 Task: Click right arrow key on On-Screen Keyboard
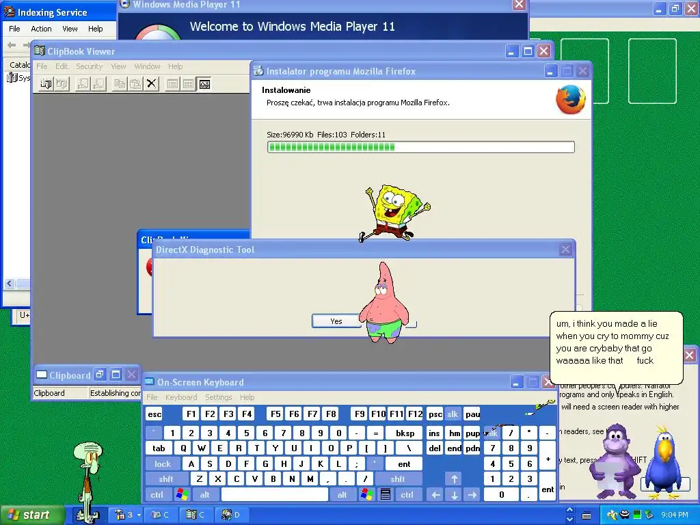point(472,495)
